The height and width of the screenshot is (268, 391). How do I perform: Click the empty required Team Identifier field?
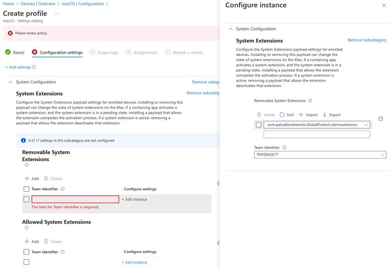click(x=75, y=200)
